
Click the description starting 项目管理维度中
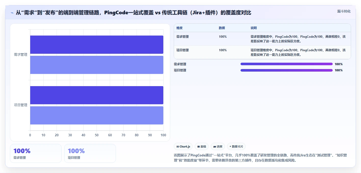tap(298, 52)
